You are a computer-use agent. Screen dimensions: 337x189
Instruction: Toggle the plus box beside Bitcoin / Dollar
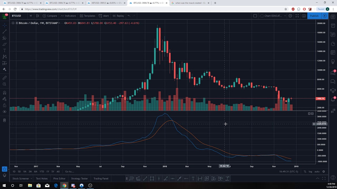coord(13,23)
